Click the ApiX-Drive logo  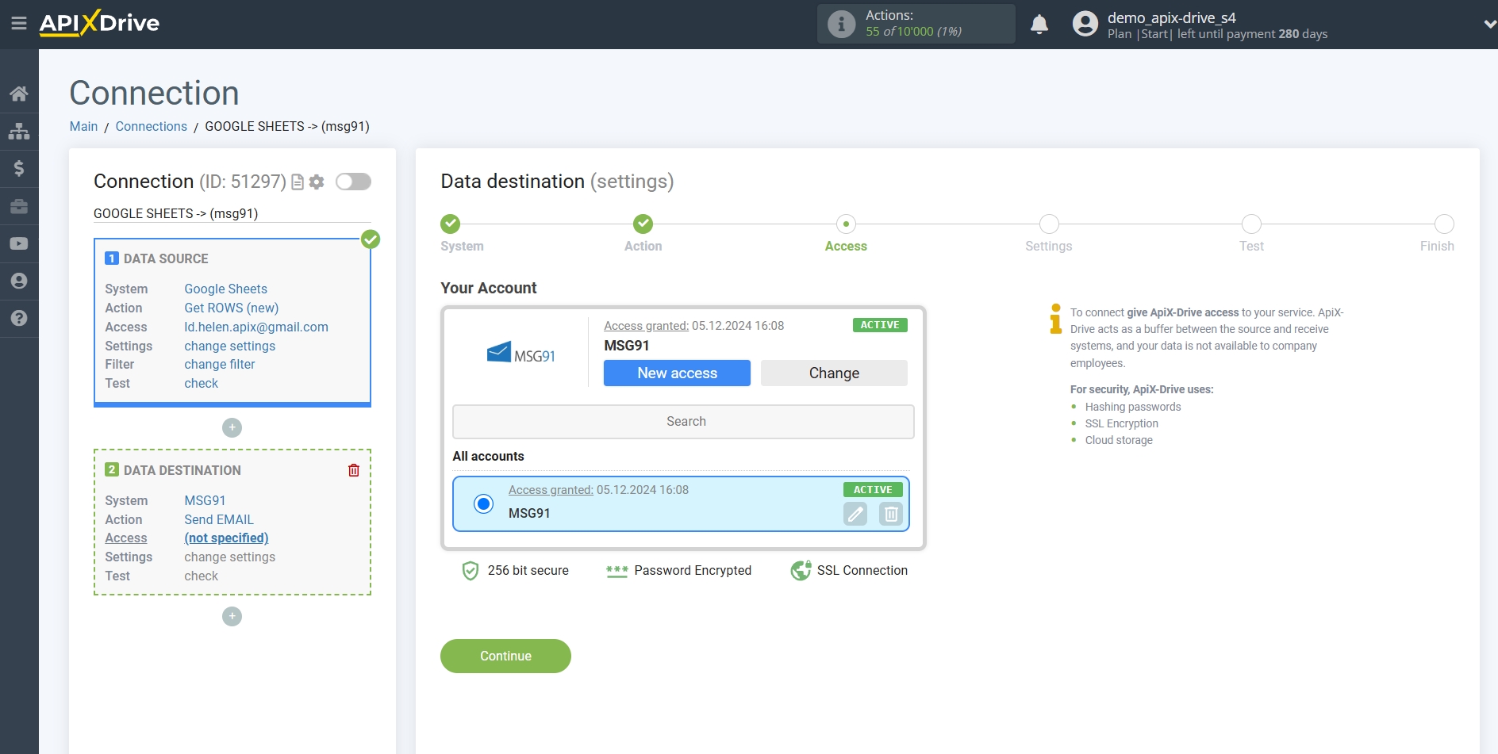point(99,23)
